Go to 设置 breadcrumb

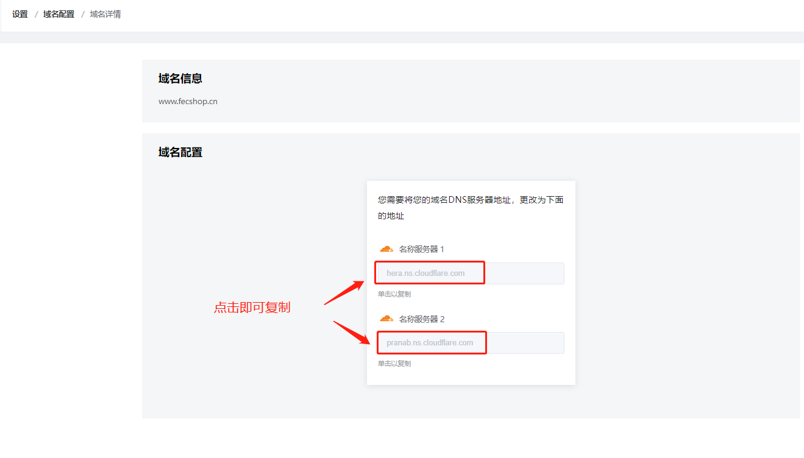pos(20,14)
